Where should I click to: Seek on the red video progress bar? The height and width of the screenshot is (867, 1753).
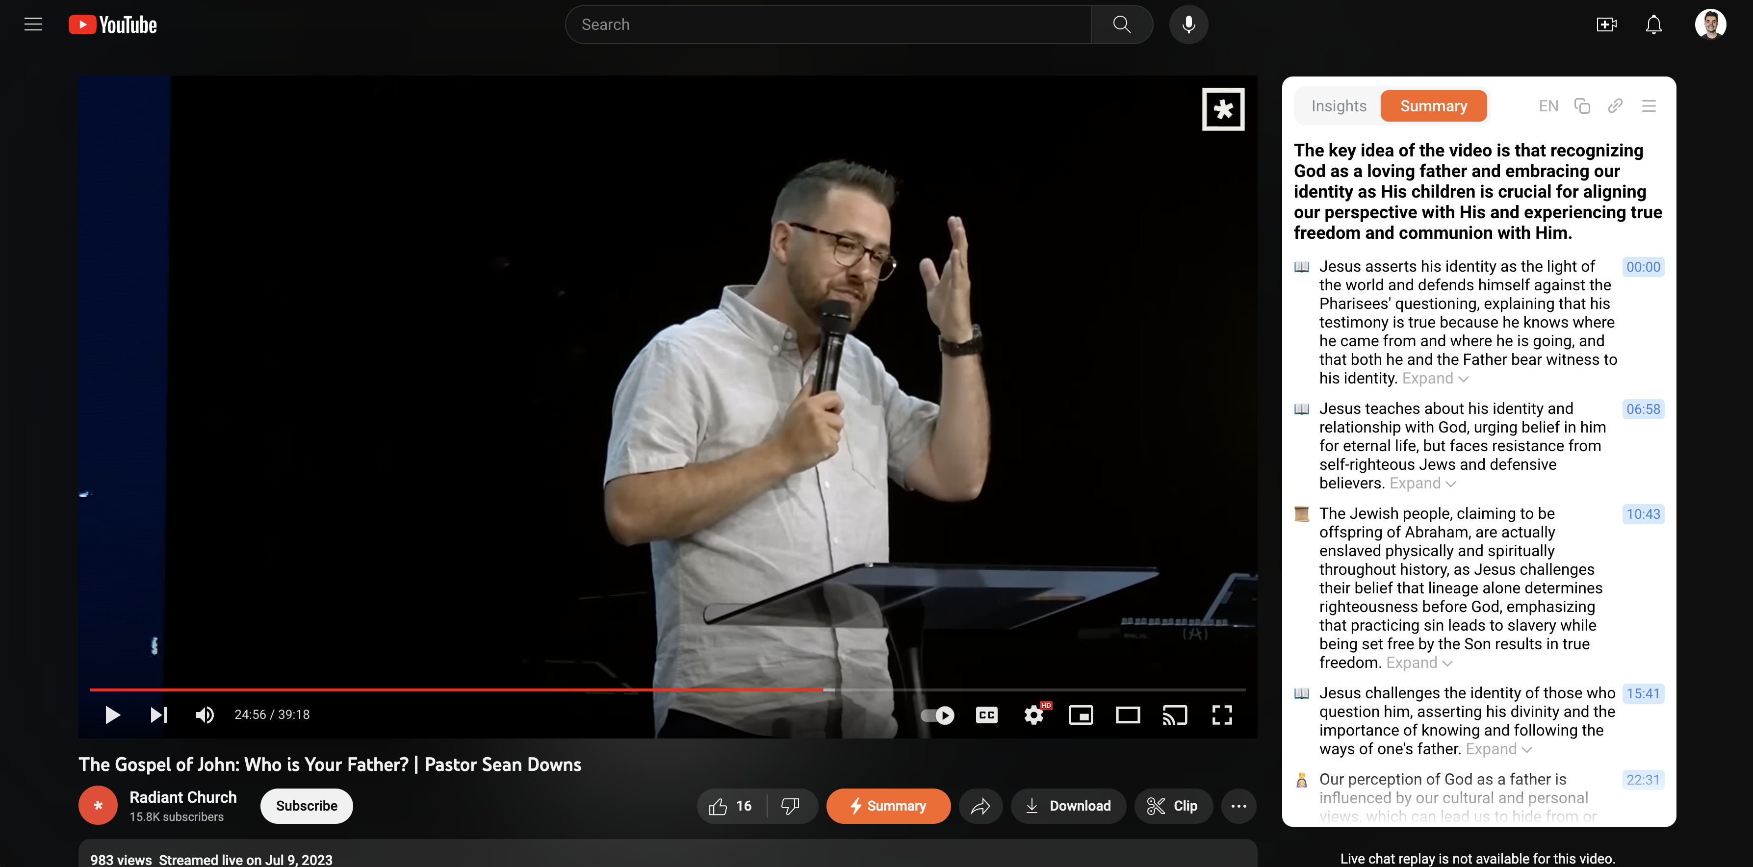point(668,689)
